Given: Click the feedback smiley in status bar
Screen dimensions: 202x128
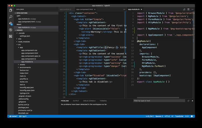Looking at the screenshot, I should click(x=192, y=116).
